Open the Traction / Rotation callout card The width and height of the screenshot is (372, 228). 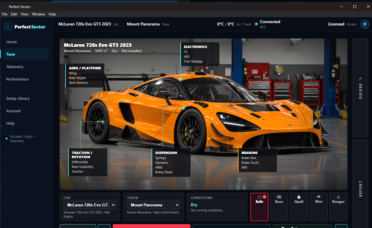tap(88, 162)
